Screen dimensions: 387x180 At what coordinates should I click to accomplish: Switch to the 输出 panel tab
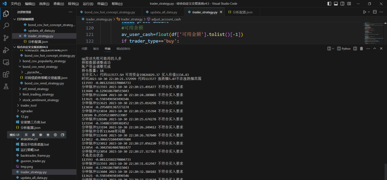coord(96,49)
